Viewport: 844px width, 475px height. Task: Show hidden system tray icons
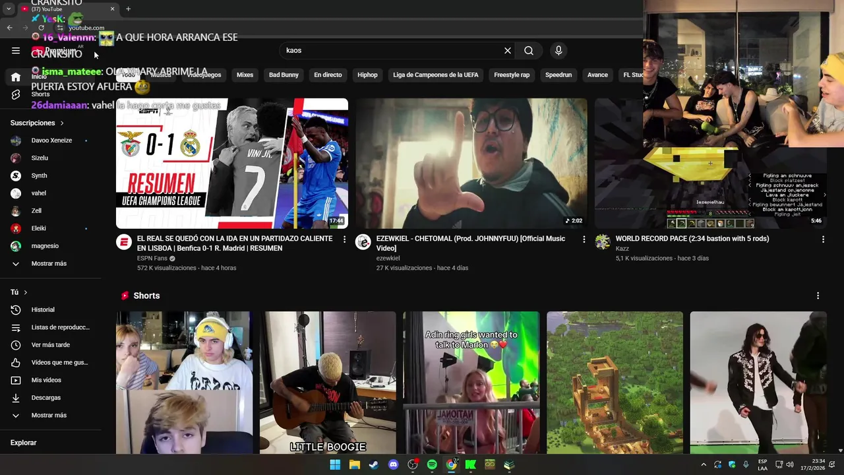(x=704, y=464)
